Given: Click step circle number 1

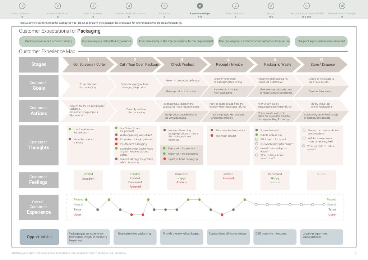Looking at the screenshot, I should coord(22,6).
